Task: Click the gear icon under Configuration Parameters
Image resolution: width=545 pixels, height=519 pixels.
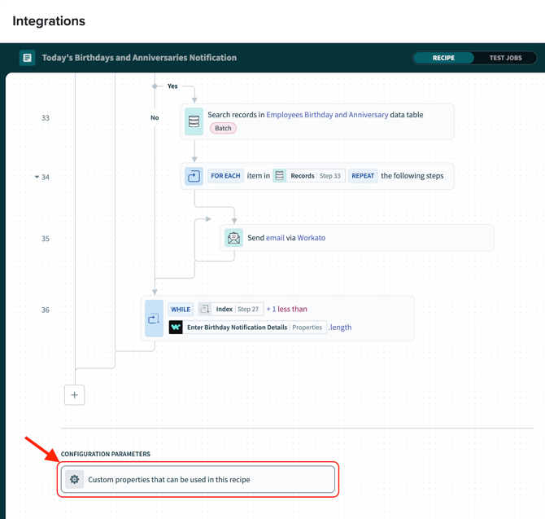Action: [74, 480]
